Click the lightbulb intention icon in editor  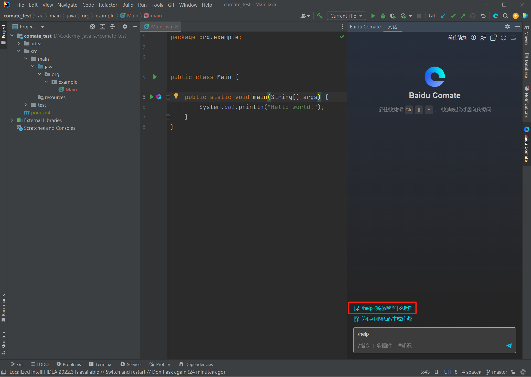pos(176,96)
